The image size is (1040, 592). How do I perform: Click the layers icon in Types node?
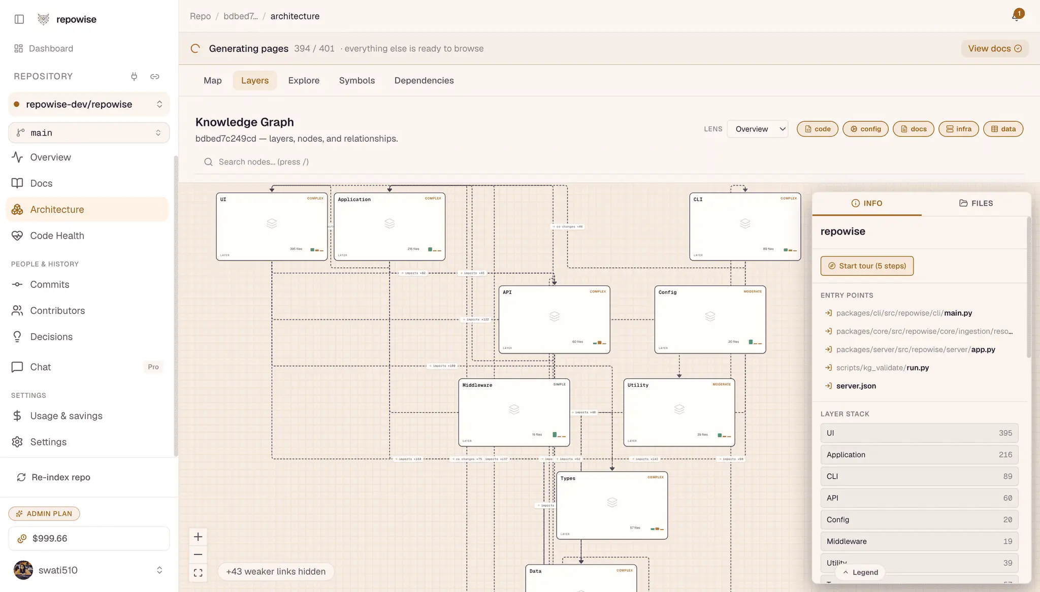pyautogui.click(x=612, y=502)
